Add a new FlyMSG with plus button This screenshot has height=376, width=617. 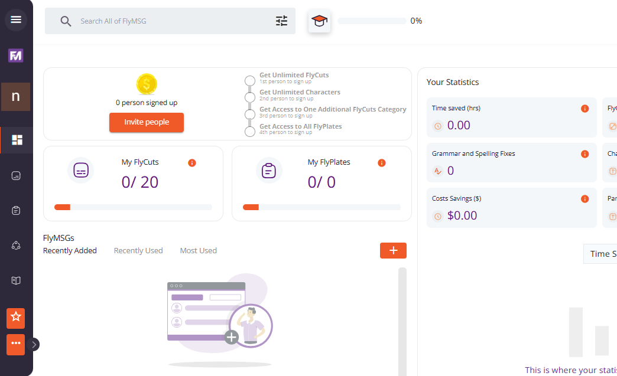[393, 251]
